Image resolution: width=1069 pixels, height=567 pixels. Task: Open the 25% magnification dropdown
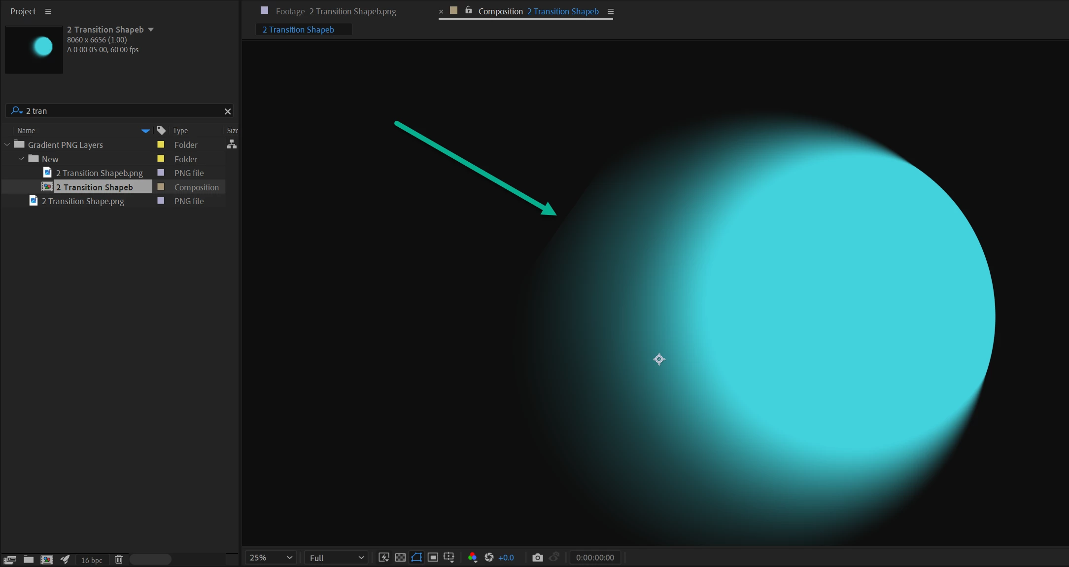[x=271, y=558]
